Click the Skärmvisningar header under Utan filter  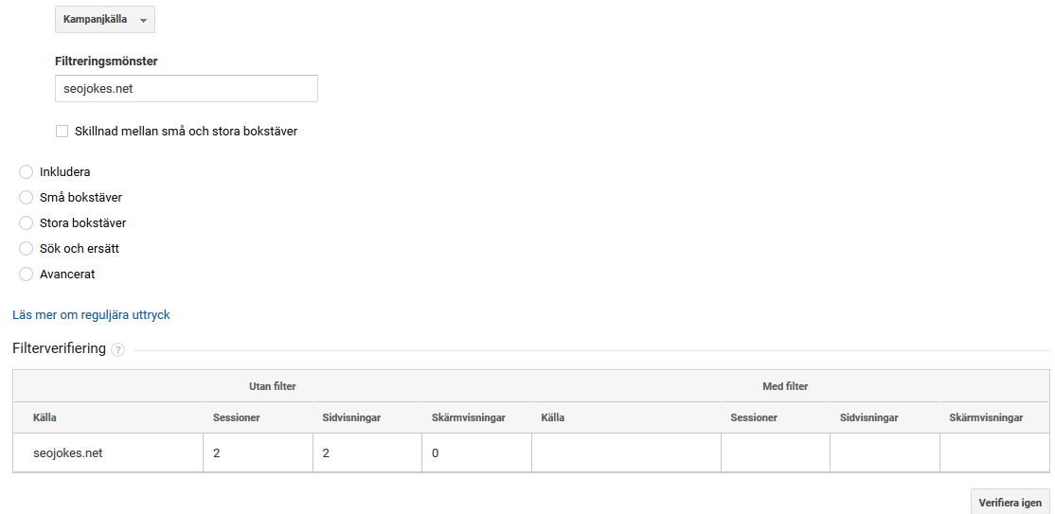click(468, 417)
